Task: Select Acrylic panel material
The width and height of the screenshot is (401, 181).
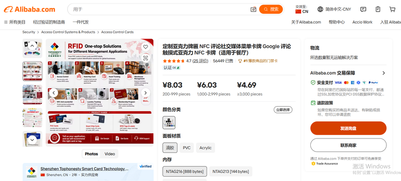Action: [x=206, y=148]
